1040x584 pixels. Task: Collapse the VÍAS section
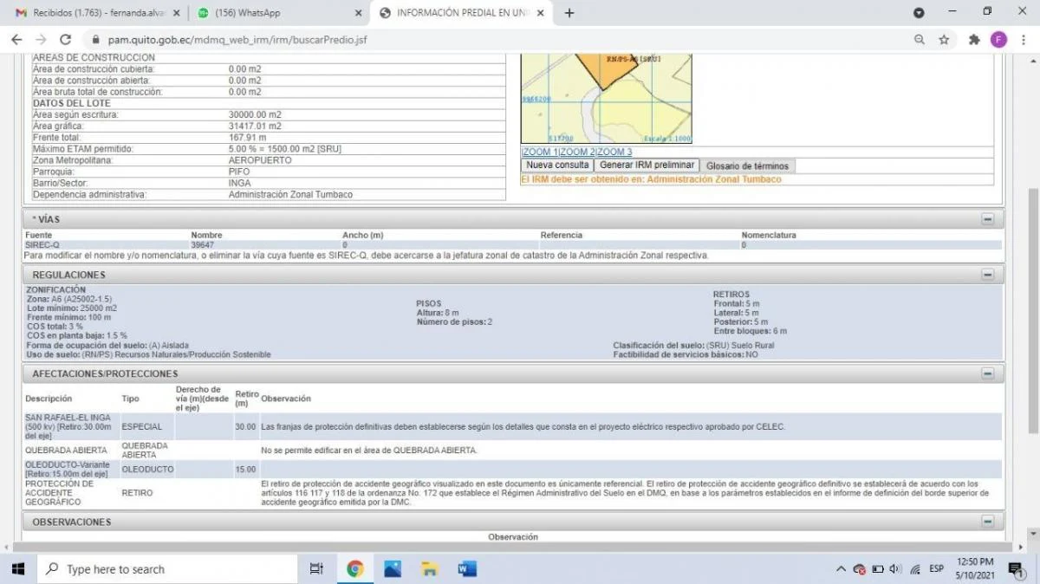coord(987,219)
